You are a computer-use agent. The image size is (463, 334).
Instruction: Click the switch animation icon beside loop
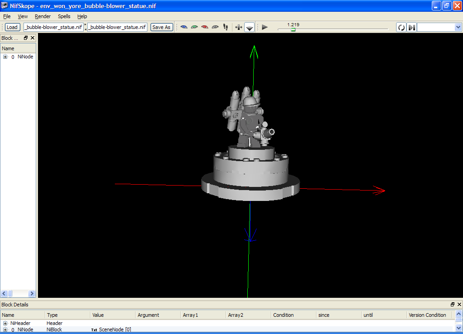coord(411,27)
